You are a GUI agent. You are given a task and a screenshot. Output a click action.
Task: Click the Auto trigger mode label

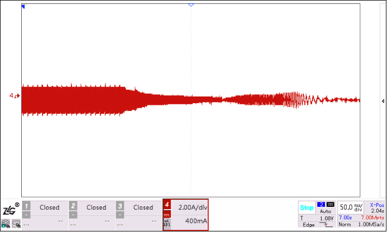tap(326, 211)
